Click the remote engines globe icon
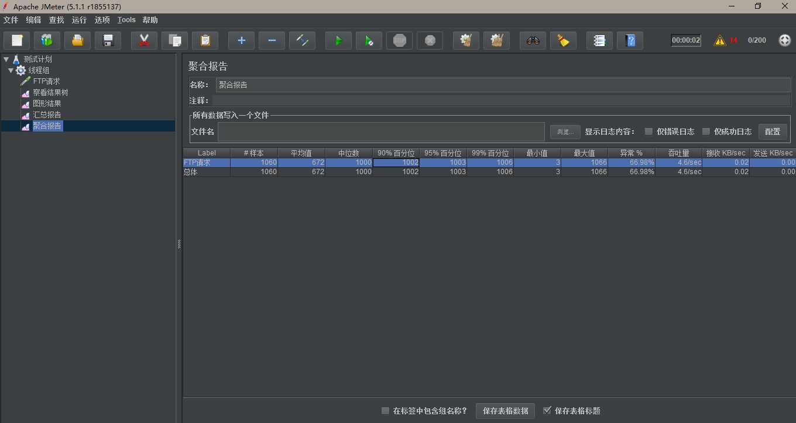Image resolution: width=796 pixels, height=423 pixels. pos(785,40)
